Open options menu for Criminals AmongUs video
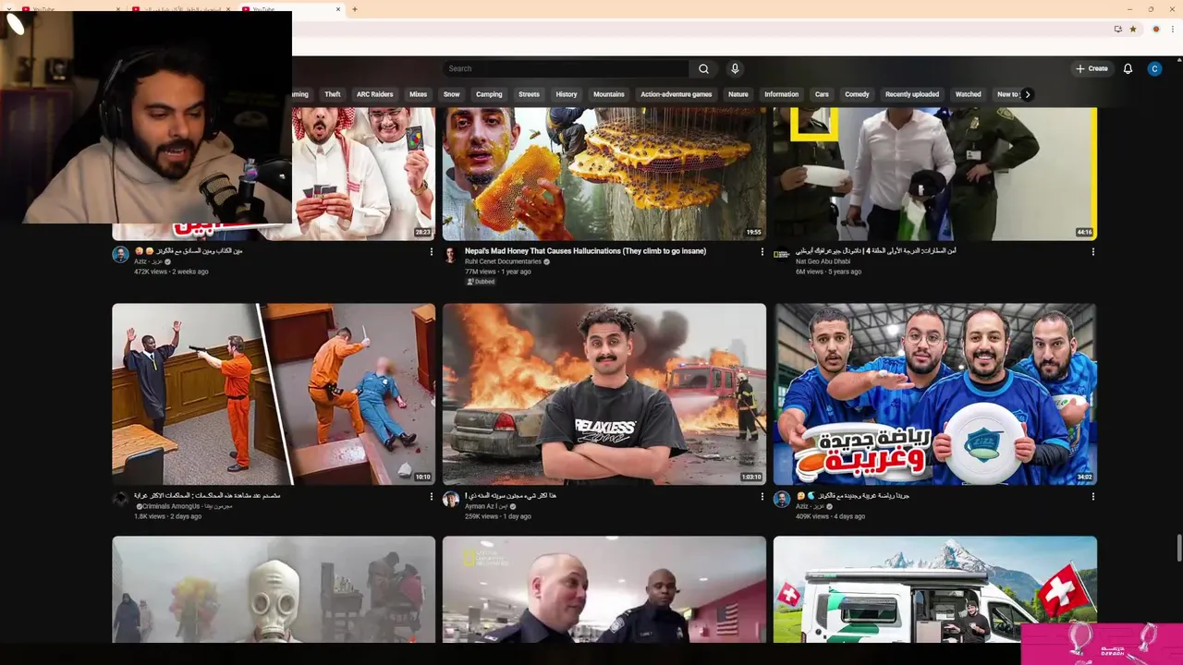1183x665 pixels. pyautogui.click(x=431, y=496)
